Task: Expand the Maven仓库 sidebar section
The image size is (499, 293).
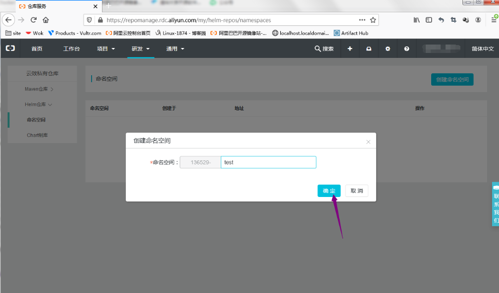Action: [39, 89]
